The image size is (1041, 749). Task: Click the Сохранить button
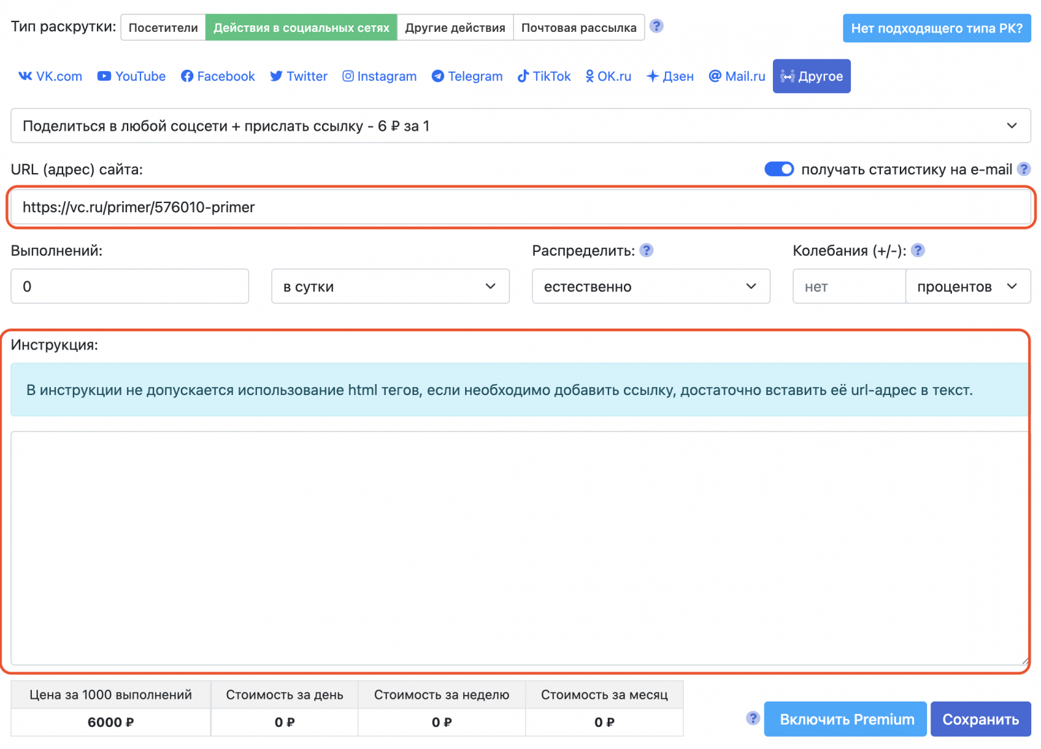pos(980,719)
